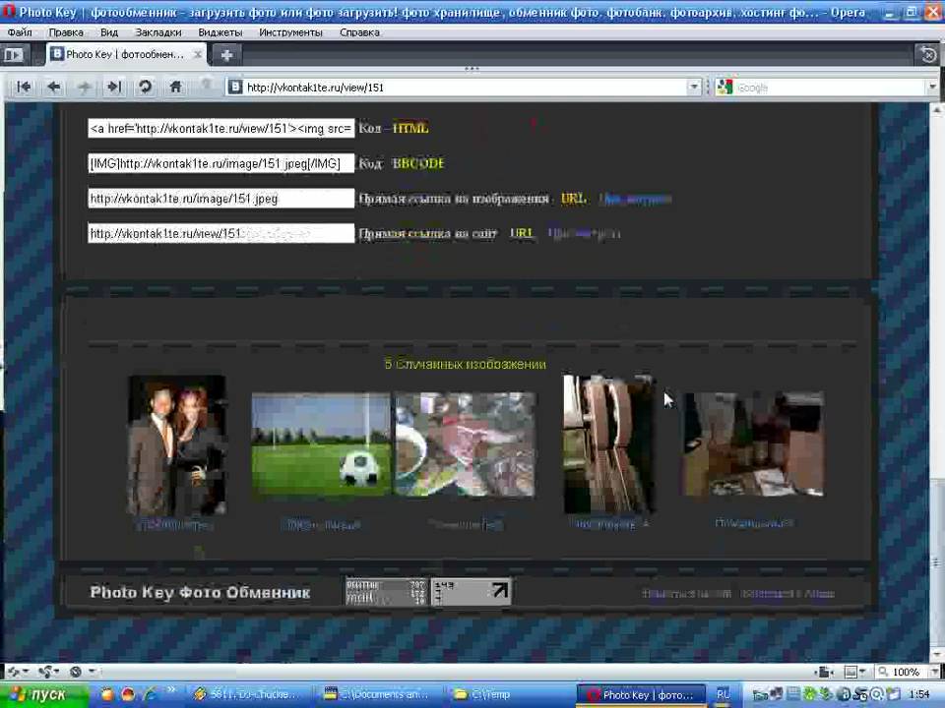Click the 1:54 system clock

[919, 695]
